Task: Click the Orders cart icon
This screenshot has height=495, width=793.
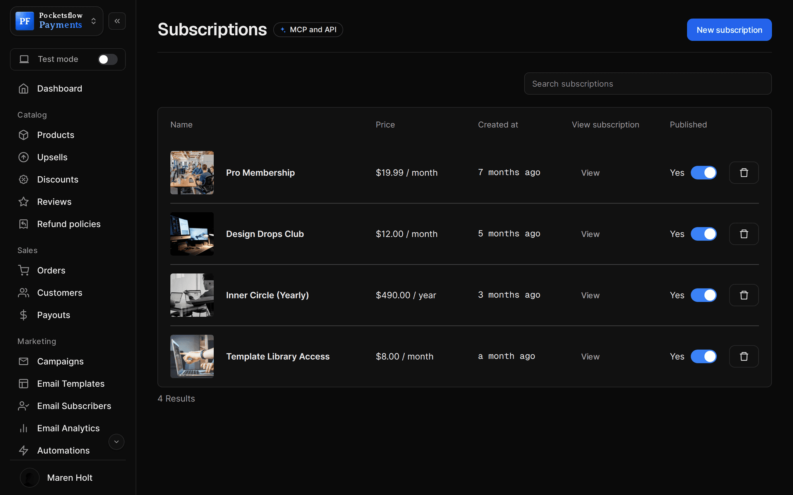Action: (x=24, y=270)
